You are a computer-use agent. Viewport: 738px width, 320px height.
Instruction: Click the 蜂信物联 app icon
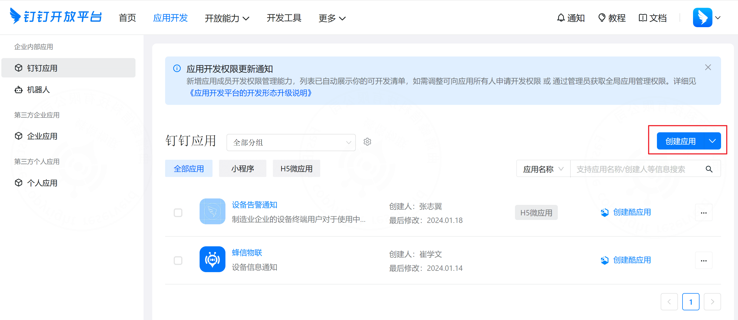[212, 259]
